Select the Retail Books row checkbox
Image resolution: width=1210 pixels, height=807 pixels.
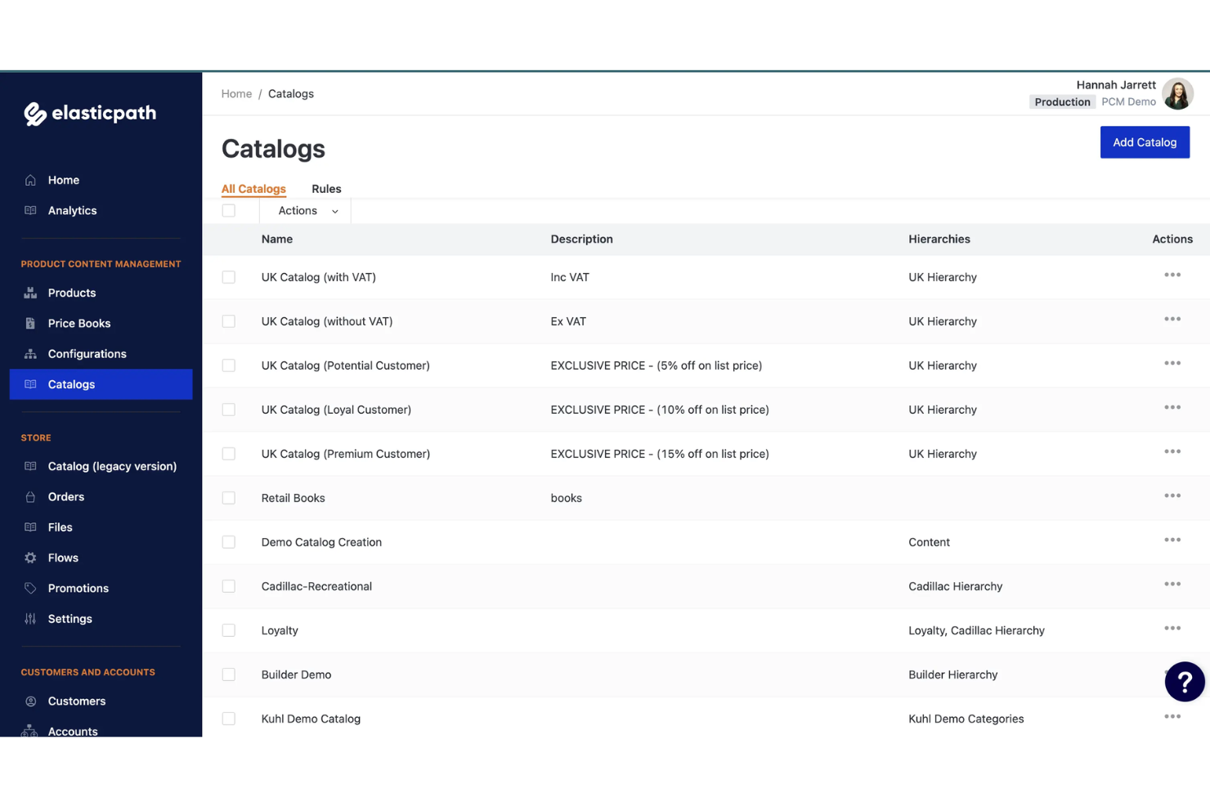(x=229, y=498)
